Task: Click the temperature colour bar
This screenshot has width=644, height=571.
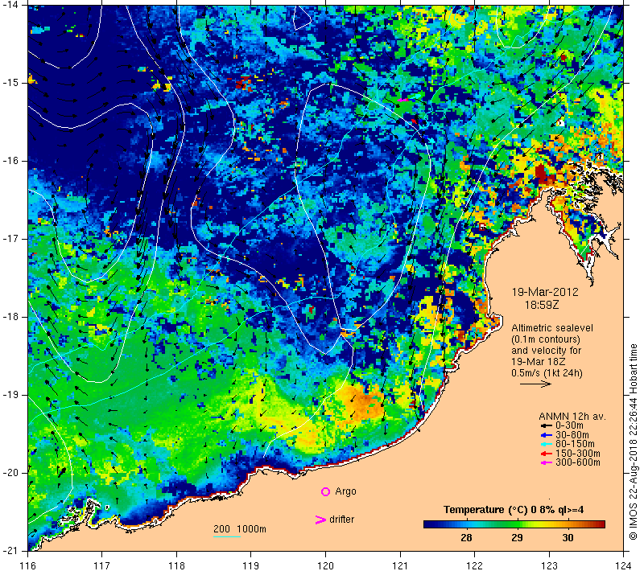Action: point(514,524)
